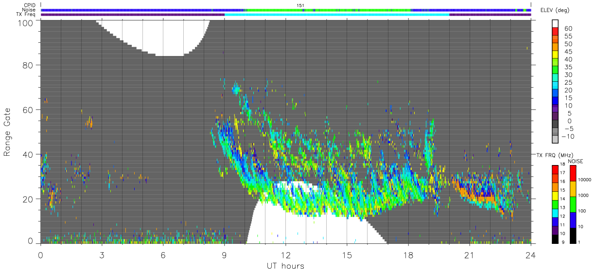The image size is (597, 276).
Task: Click the green 30–35 degree ELEV color band
Action: 555,70
